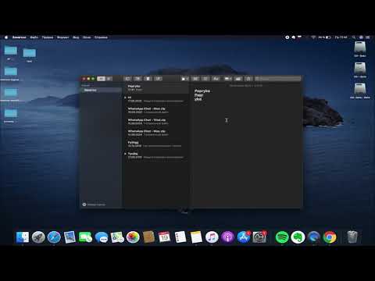Open Notification Center from menu bar
Screen dimensions: 375x281
click(x=368, y=37)
